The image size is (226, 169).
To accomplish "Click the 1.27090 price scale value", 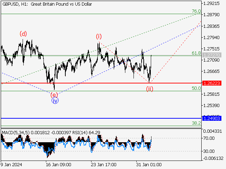I will click(211, 60).
